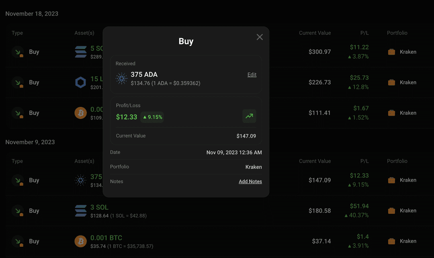The image size is (434, 258).
Task: Click the Kraken briefcase icon on the 3 SOL row
Action: click(x=391, y=211)
